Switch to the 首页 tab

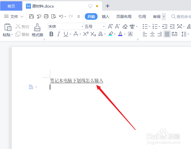point(11,6)
